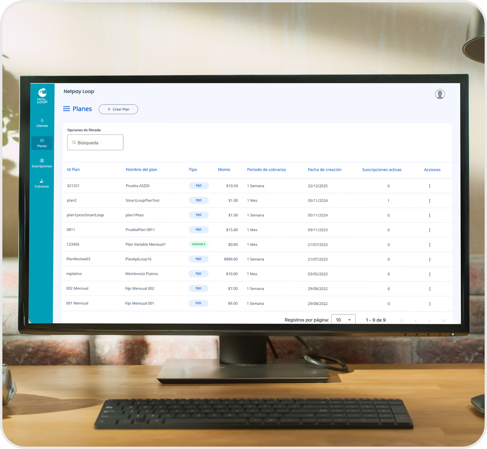Click the NetPay Loop logo icon
This screenshot has height=449, width=487.
42,95
